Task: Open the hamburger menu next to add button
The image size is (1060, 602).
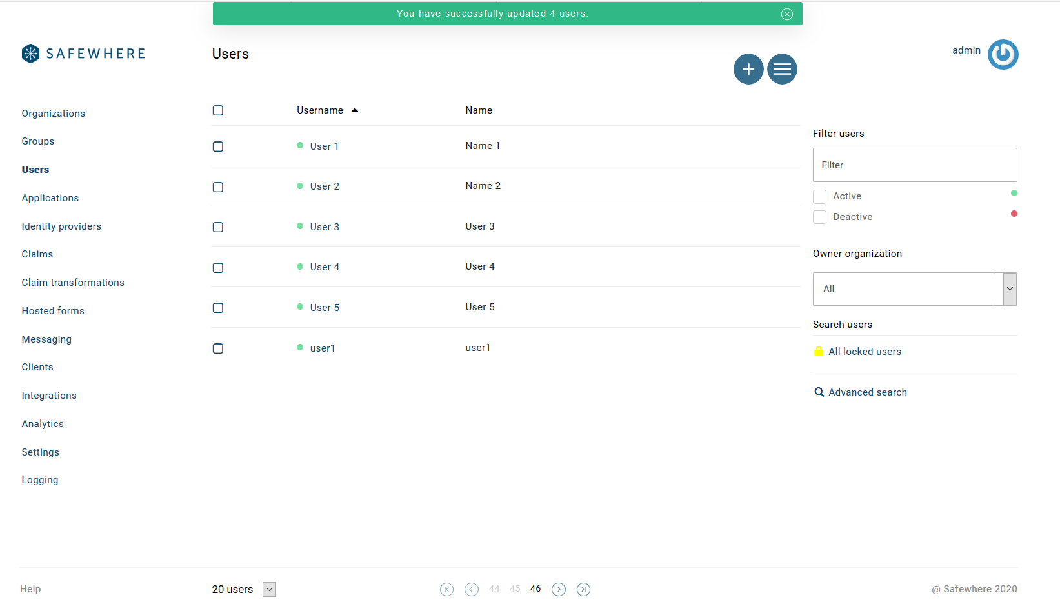Action: pos(782,69)
